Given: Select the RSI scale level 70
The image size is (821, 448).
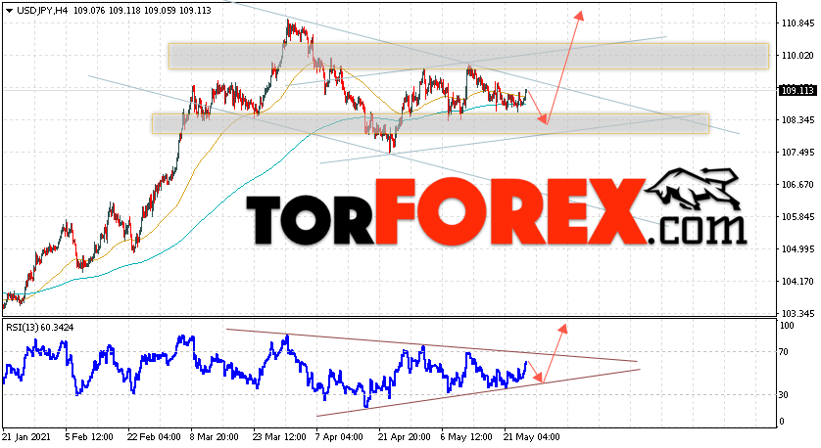Looking at the screenshot, I should pyautogui.click(x=784, y=352).
